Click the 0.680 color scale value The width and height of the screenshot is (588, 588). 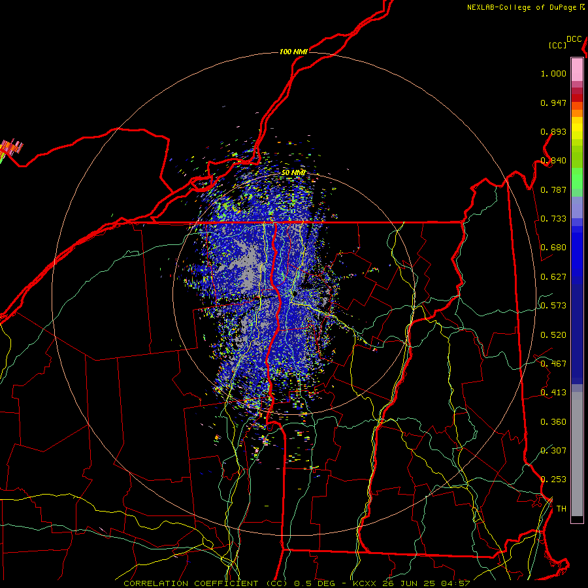click(553, 248)
